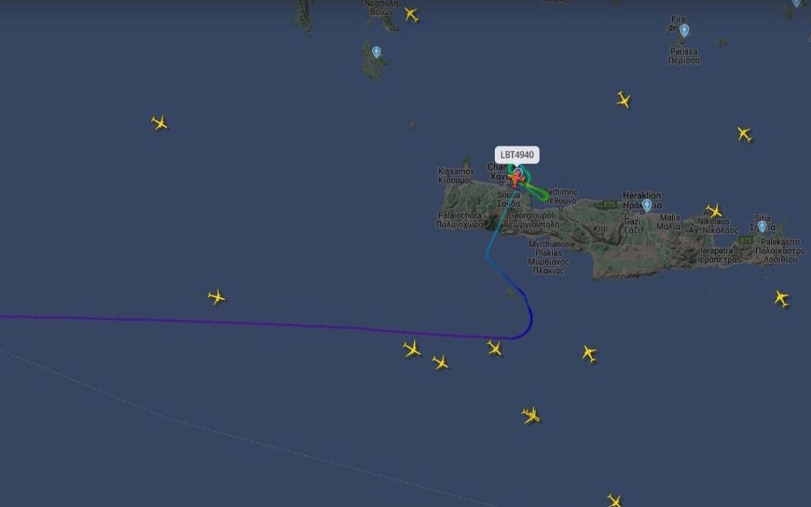Screen dimensions: 811x507
Task: Select yellow plane in sea north of Sitia
Action: [744, 134]
